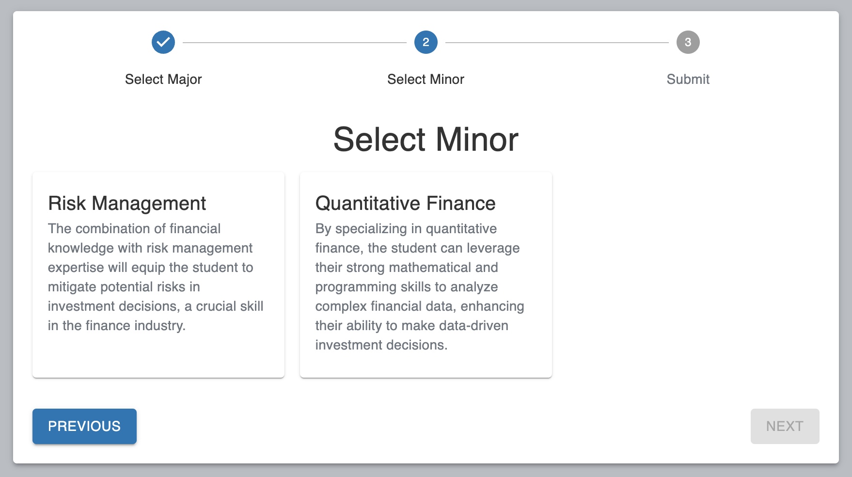852x477 pixels.
Task: Click the gray step 3 circle
Action: pyautogui.click(x=688, y=42)
